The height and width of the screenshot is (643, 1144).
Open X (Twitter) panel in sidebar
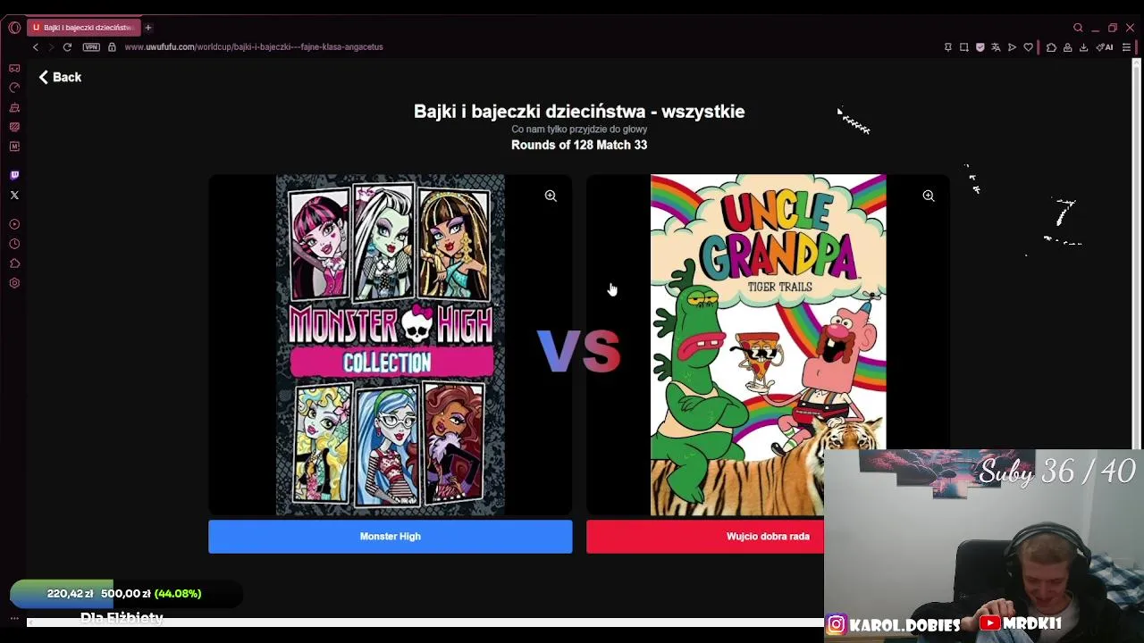[x=14, y=195]
